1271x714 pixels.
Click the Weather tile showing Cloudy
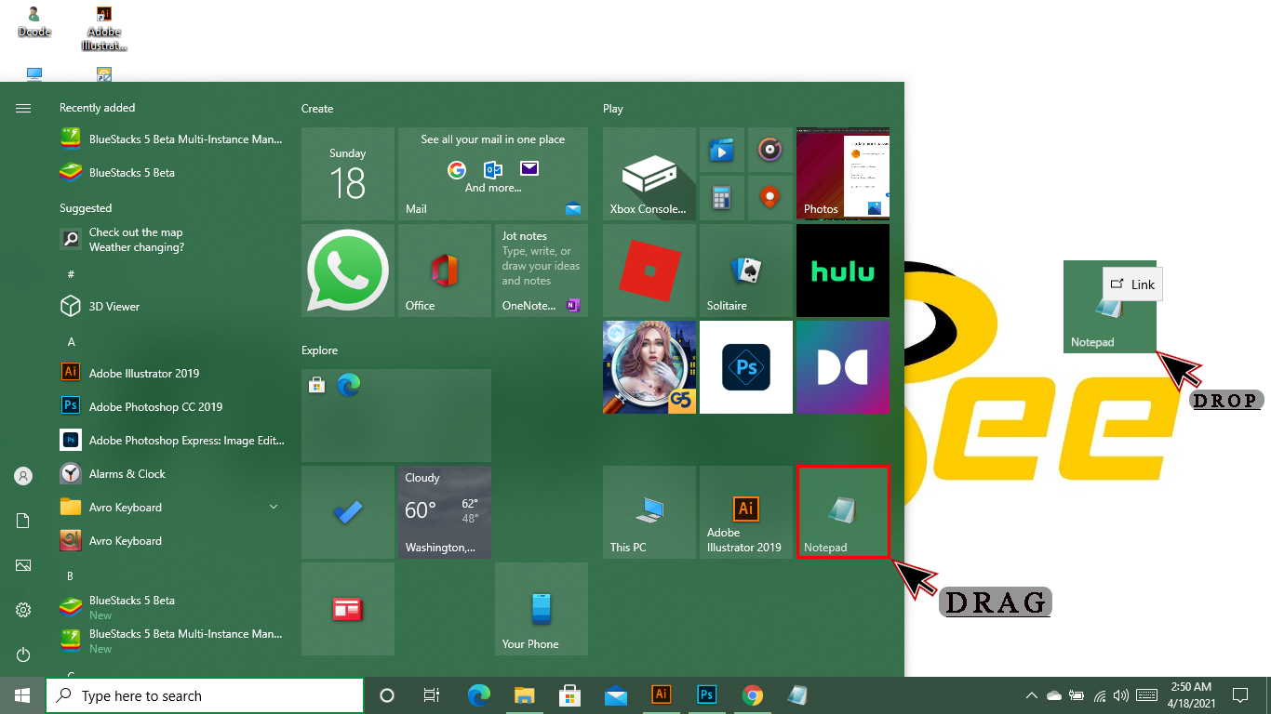(x=444, y=512)
